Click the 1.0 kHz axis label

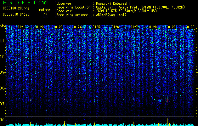click(x=3, y=57)
